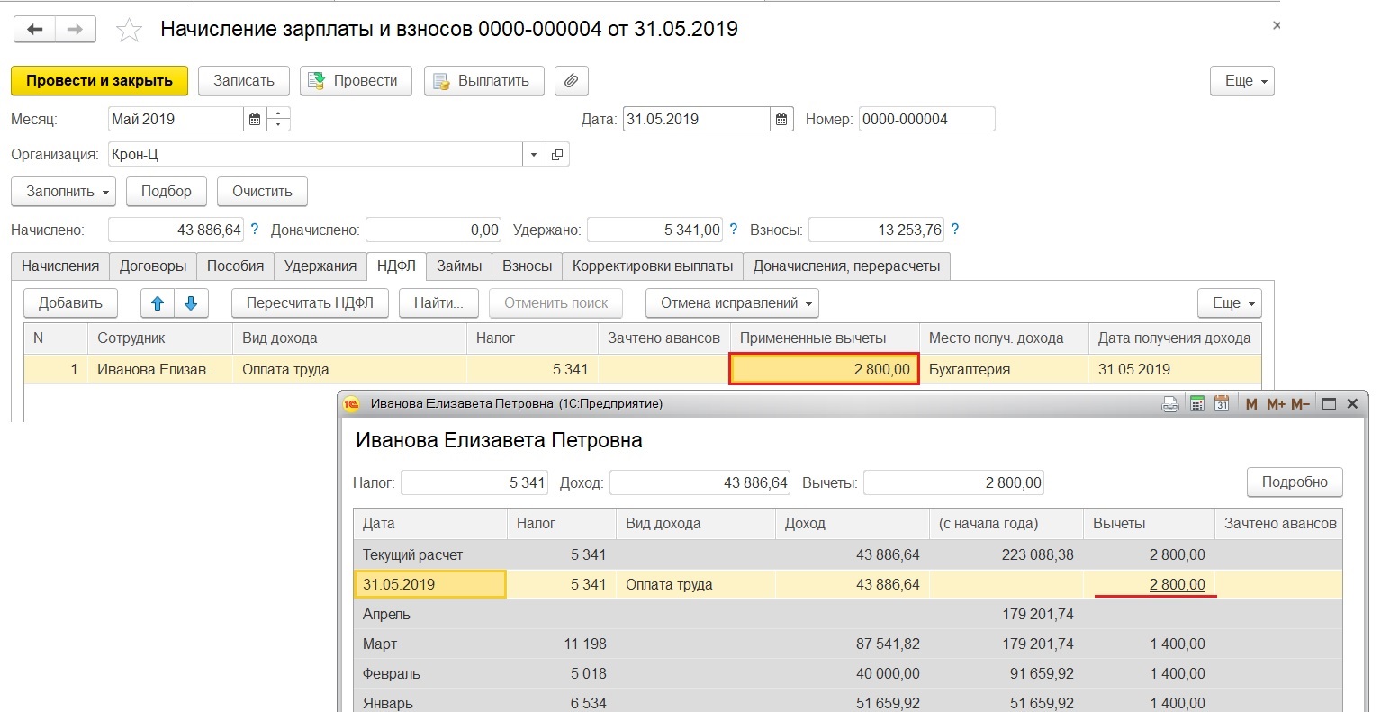Click the Пересчитать НДФЛ button

[x=310, y=303]
